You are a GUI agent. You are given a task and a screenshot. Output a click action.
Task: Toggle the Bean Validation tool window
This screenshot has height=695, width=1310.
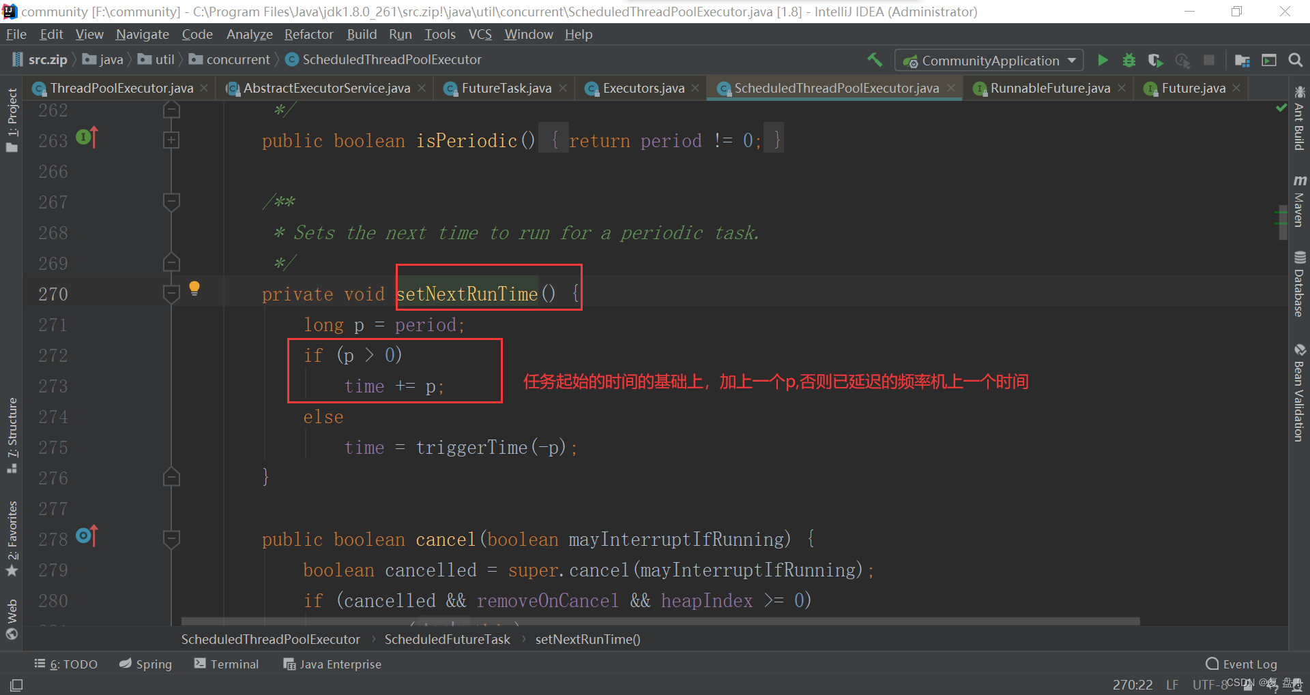tap(1299, 392)
